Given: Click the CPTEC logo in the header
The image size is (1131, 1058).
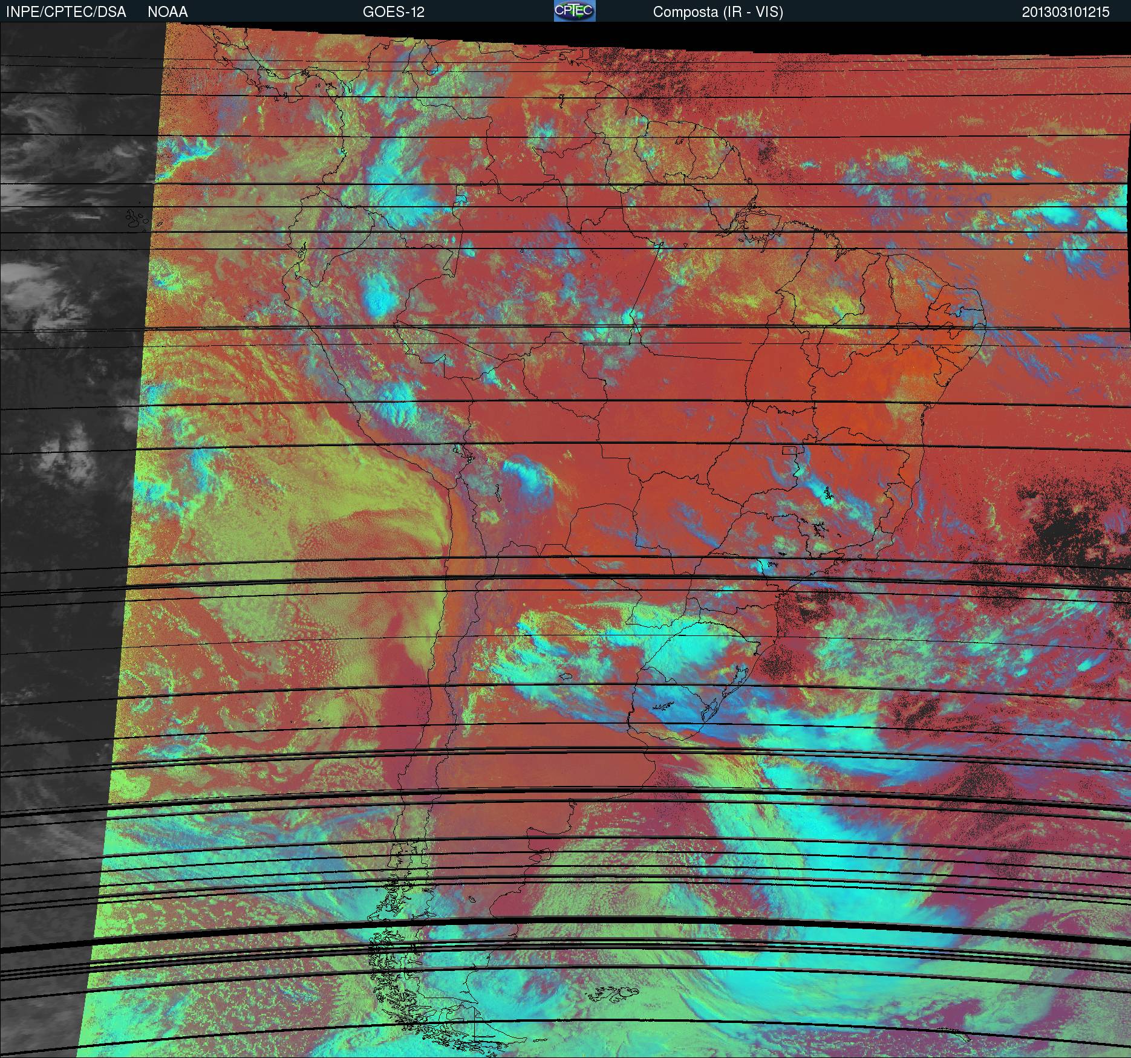Looking at the screenshot, I should (574, 11).
